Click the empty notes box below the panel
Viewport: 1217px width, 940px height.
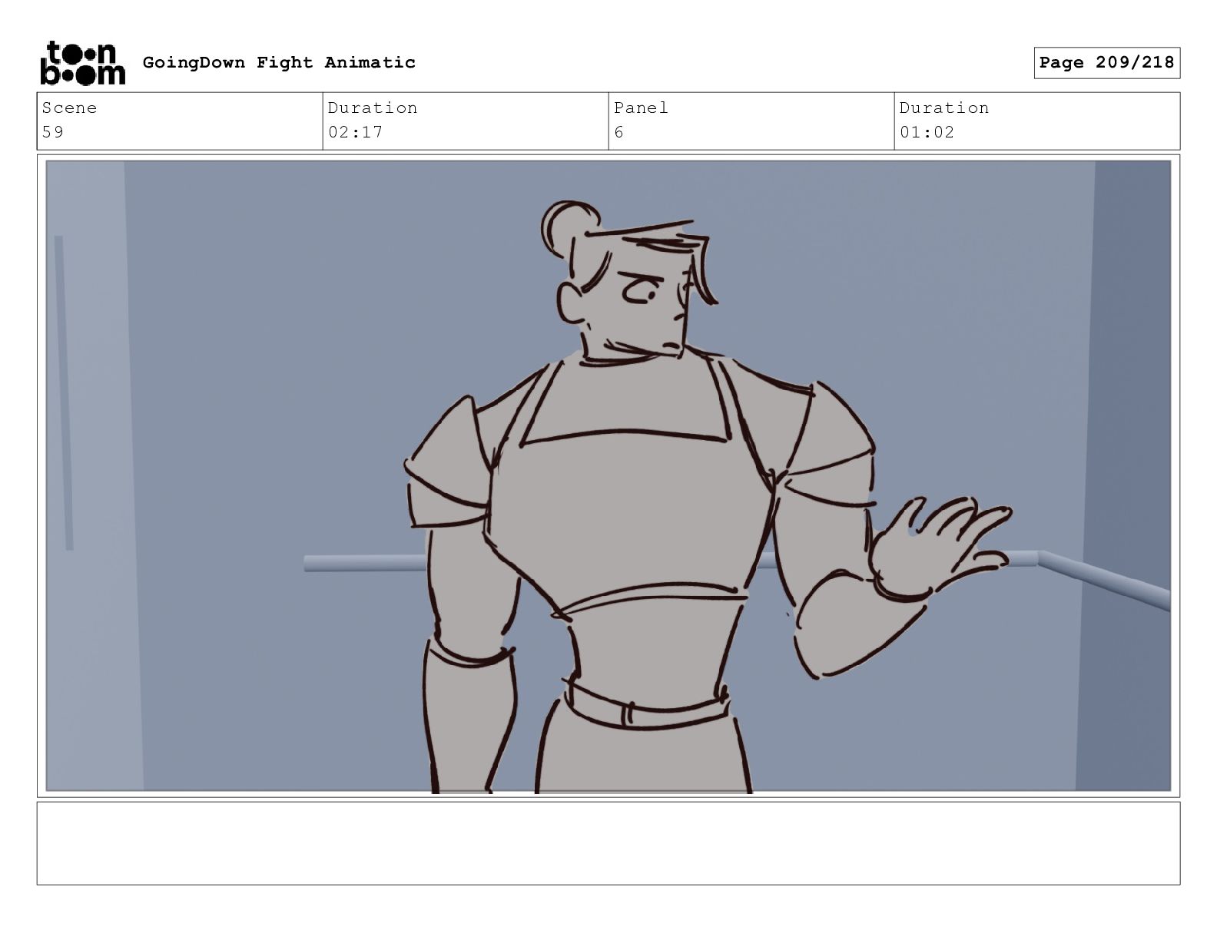(x=608, y=843)
